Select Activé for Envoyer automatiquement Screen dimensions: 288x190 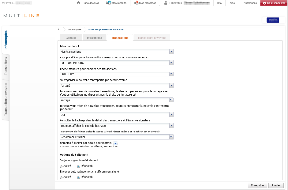(x=61, y=178)
